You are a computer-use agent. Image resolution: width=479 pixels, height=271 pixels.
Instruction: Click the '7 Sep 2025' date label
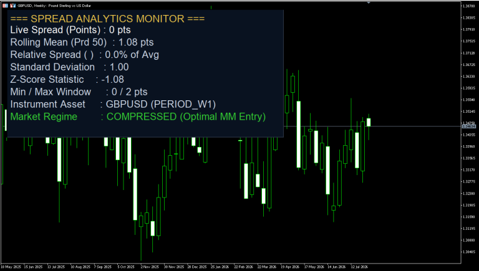click(103, 267)
